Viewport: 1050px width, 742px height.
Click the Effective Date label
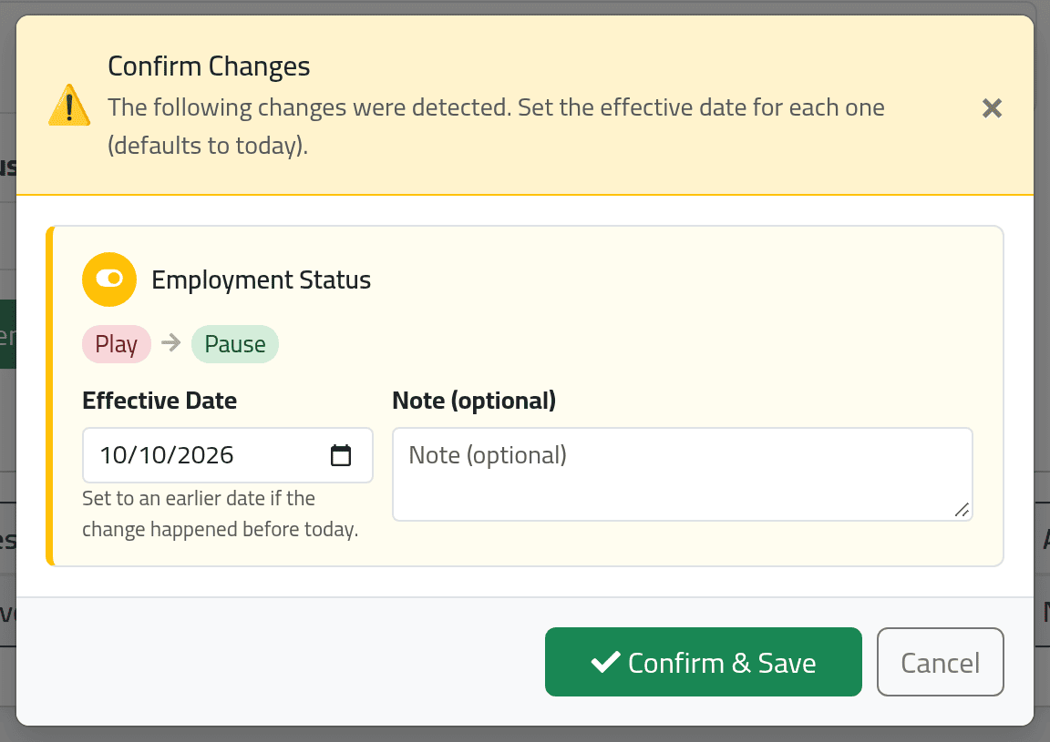click(x=160, y=400)
